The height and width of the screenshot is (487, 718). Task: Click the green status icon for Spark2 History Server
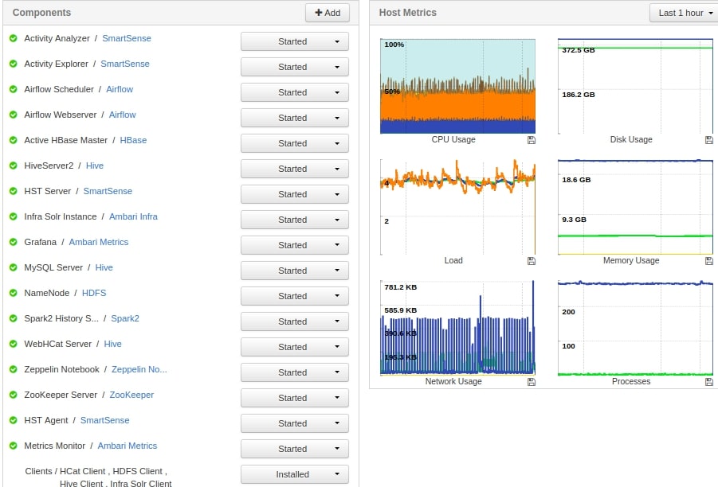(14, 318)
